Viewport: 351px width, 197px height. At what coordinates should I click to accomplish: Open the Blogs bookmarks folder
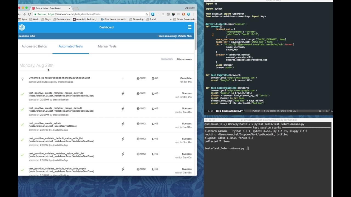tap(46, 19)
